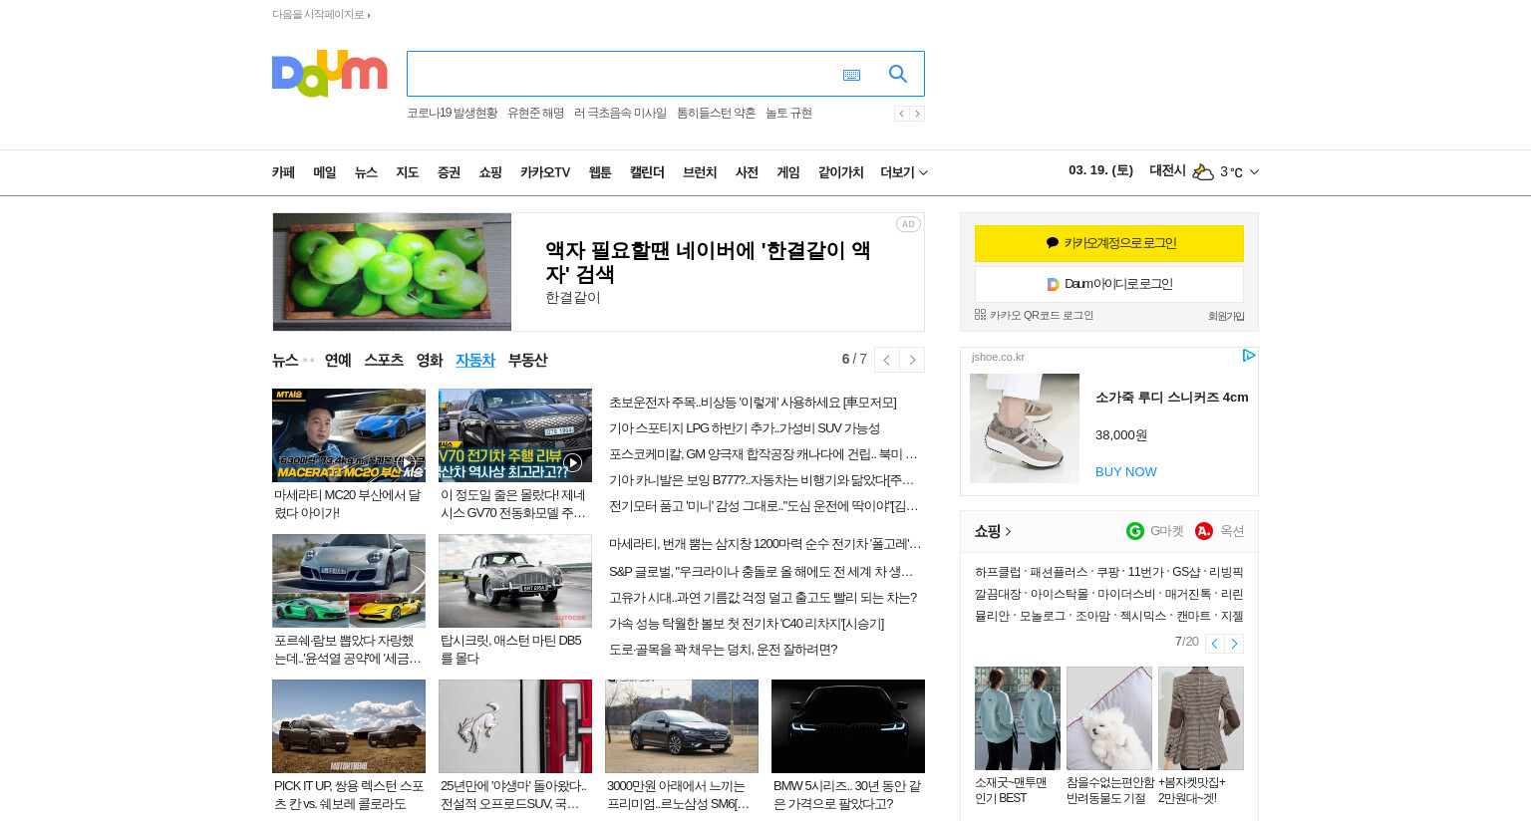1531x821 pixels.
Task: Click the AdChoices icon on shoe ad
Action: 1249,356
